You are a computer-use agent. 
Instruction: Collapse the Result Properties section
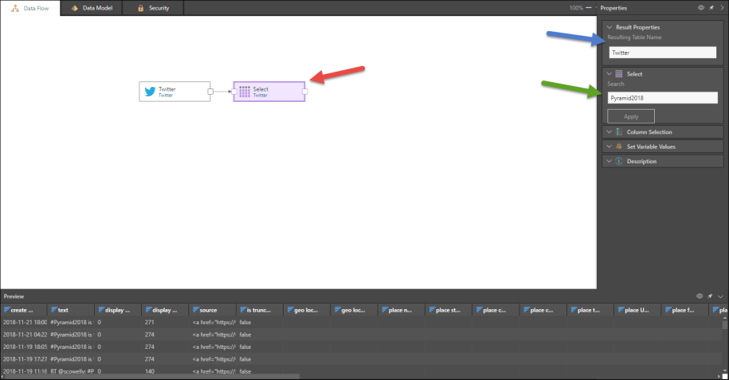coord(609,27)
